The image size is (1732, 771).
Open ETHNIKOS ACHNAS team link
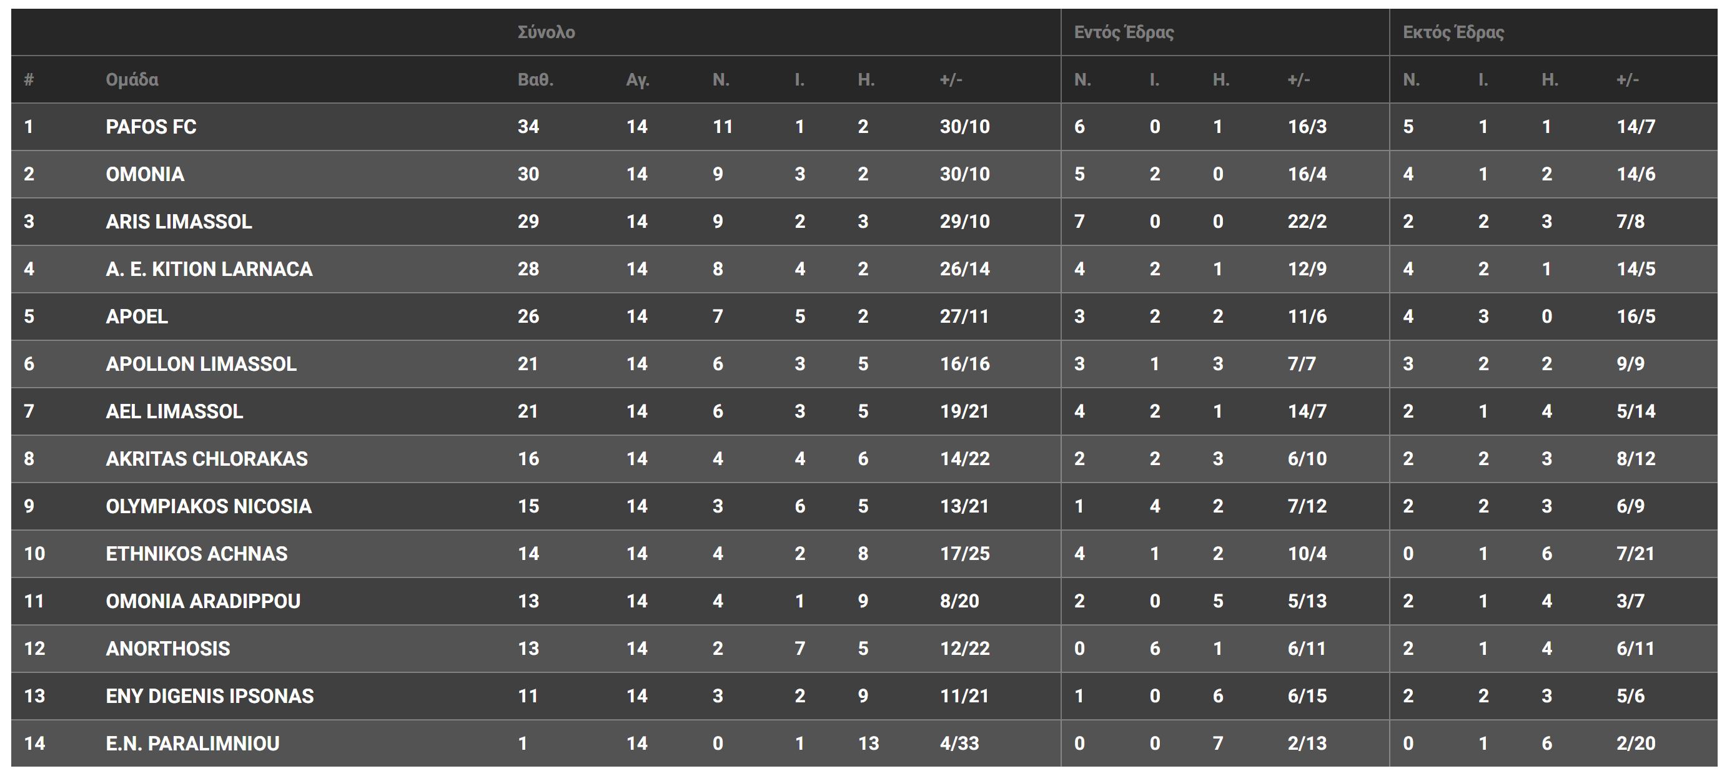point(196,553)
